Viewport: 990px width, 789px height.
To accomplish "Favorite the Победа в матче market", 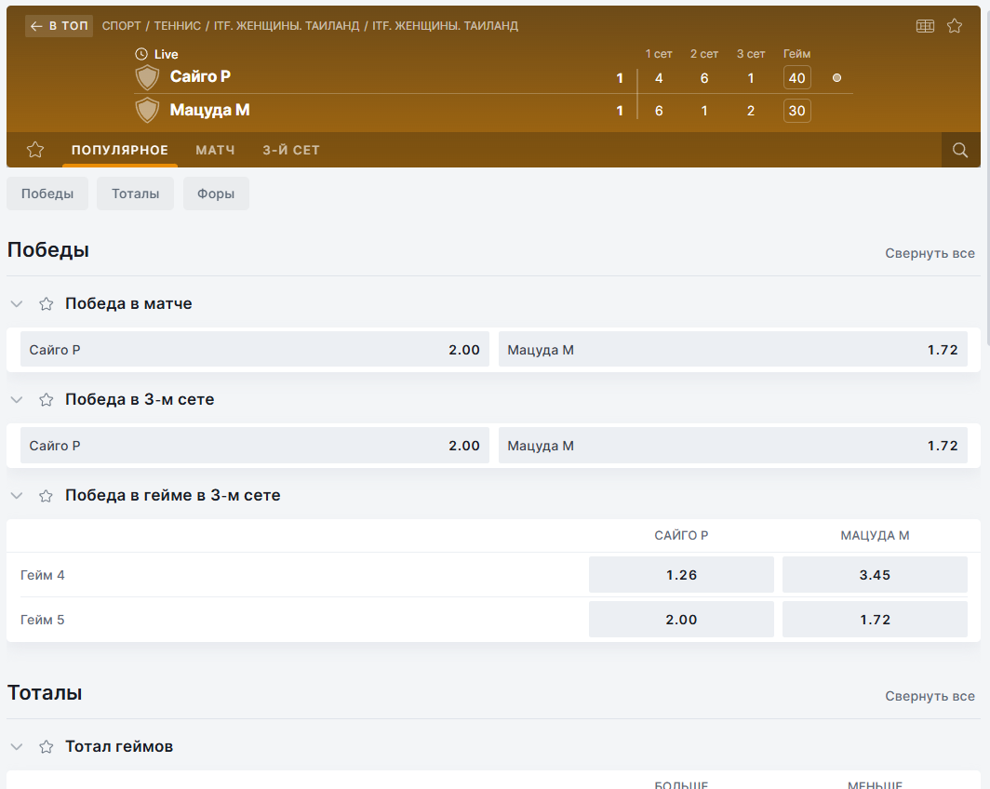I will (x=46, y=304).
